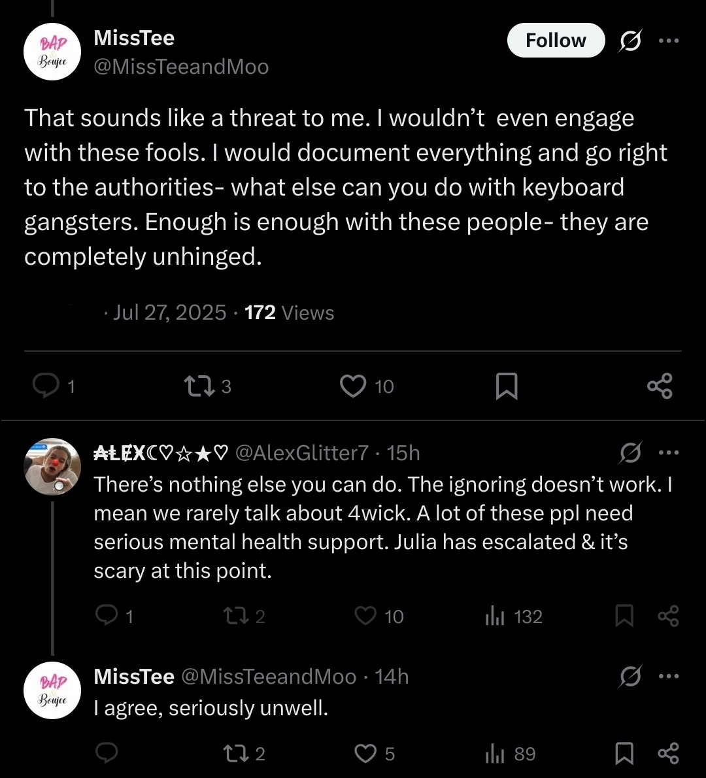Open more options menu on main post
This screenshot has height=778, width=706.
click(669, 41)
